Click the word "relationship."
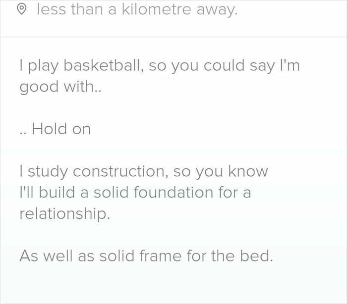 (64, 214)
